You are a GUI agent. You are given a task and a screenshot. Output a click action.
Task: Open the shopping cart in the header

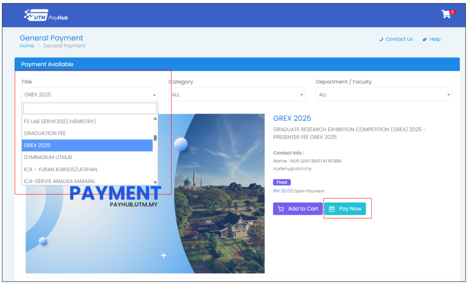pyautogui.click(x=446, y=14)
